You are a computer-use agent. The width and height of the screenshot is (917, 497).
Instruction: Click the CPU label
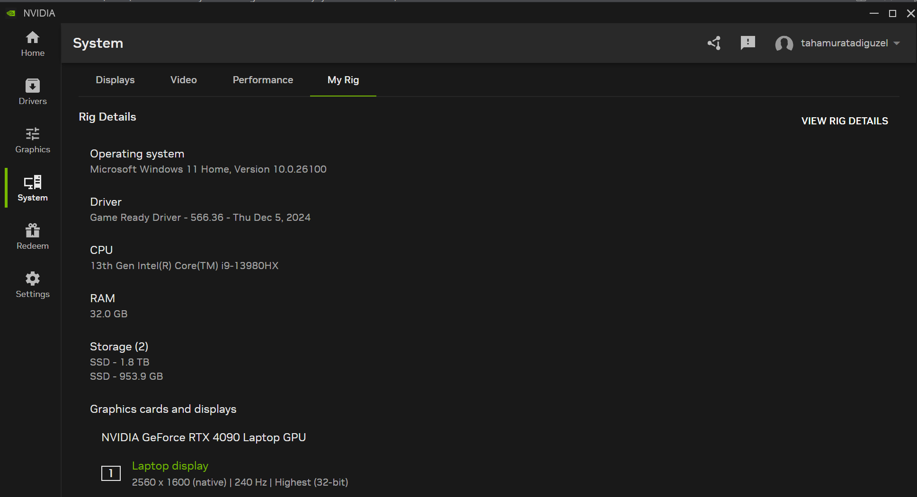(101, 250)
